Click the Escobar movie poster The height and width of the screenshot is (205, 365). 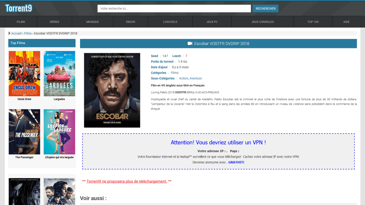[x=112, y=90]
